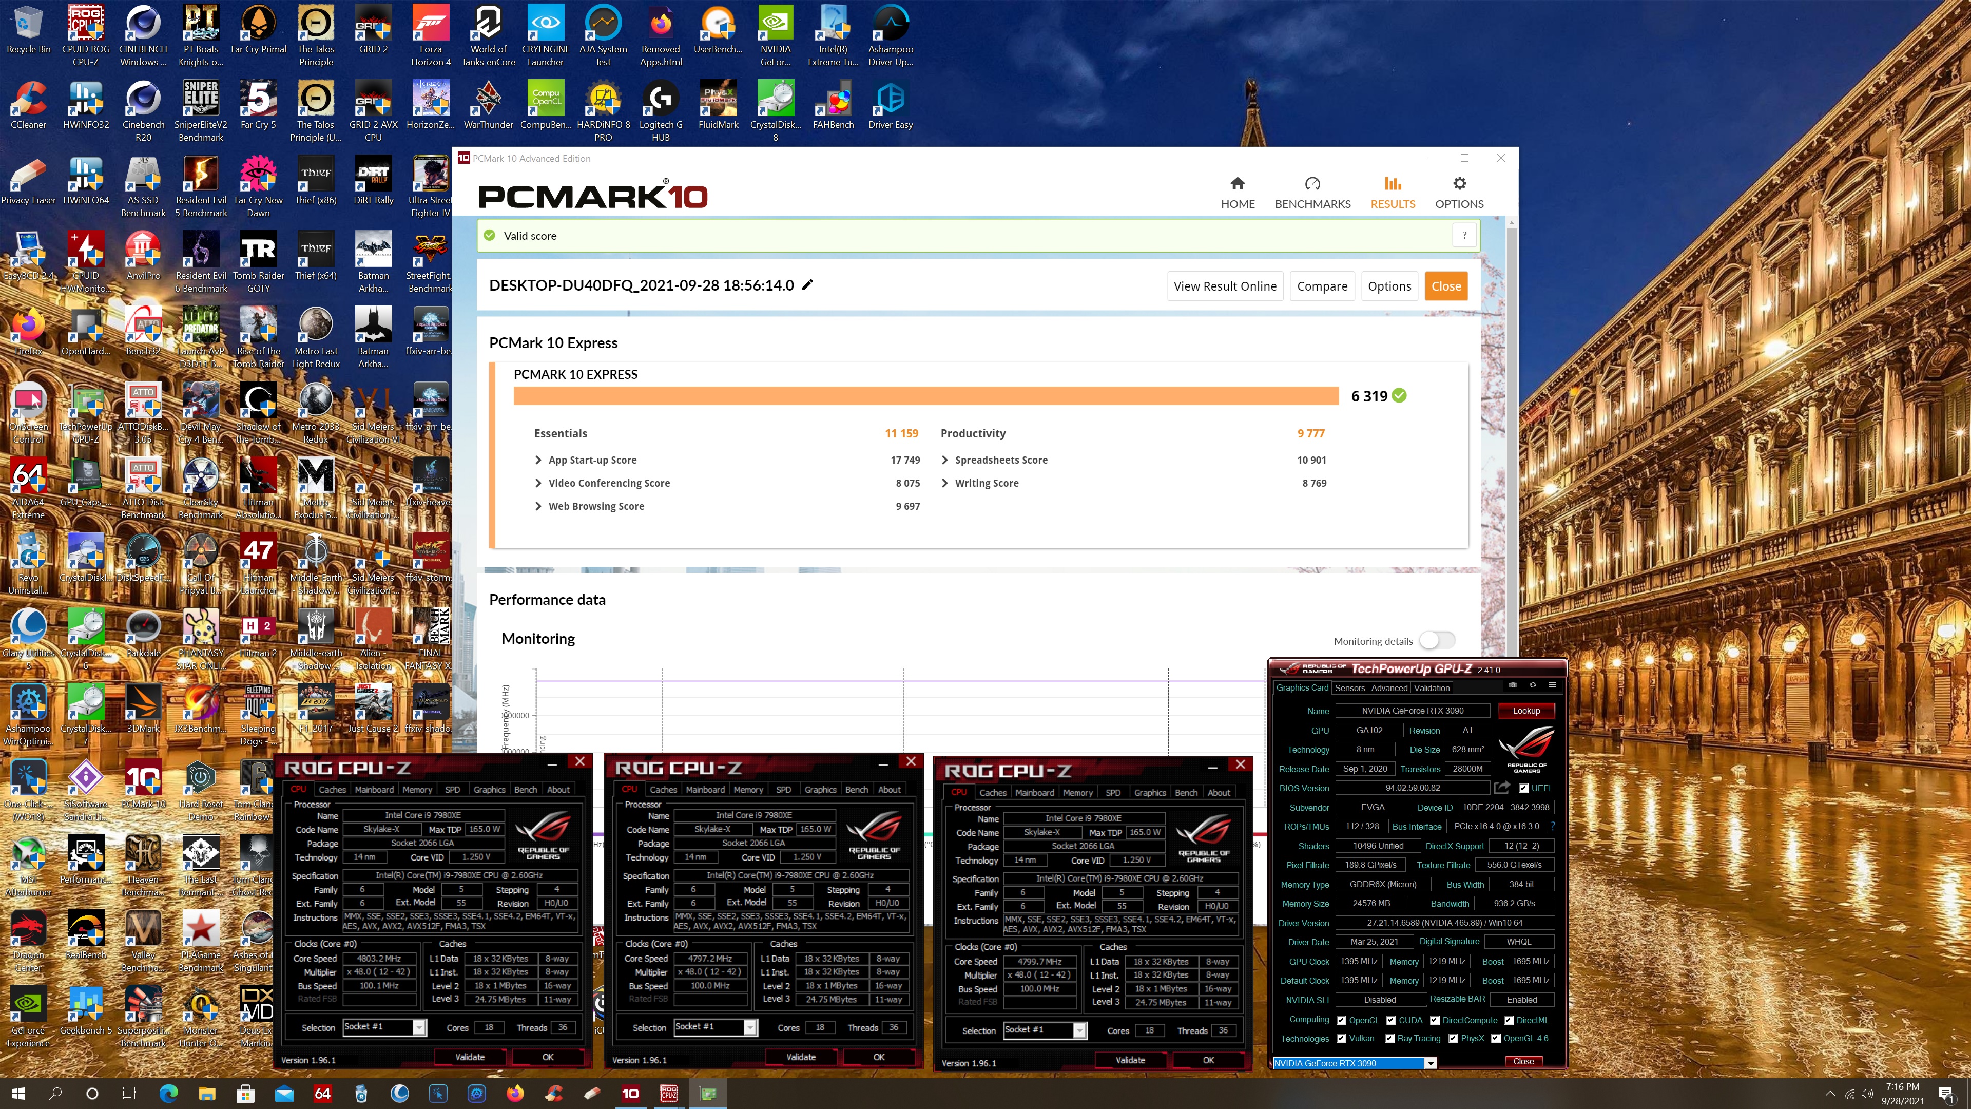Screen dimensions: 1971x1109
Task: Click Compare button in PCMark
Action: 1321,285
